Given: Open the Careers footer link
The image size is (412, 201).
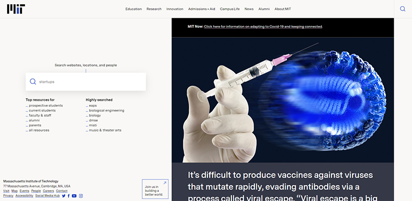Looking at the screenshot, I should point(48,191).
